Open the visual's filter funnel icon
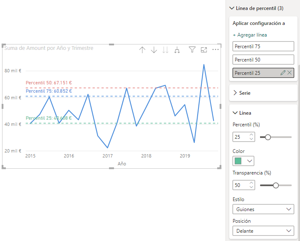Image resolution: width=300 pixels, height=241 pixels. coord(192,50)
